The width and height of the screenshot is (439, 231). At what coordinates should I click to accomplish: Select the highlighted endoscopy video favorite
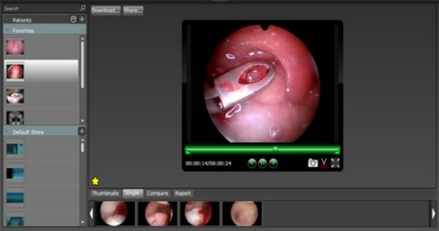[x=15, y=72]
